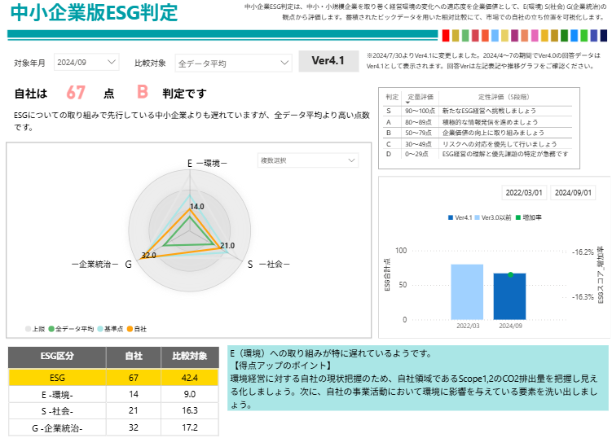Toggle the 上限 legend marker in radar chart
Screen dimensions: 612x438
tap(29, 329)
